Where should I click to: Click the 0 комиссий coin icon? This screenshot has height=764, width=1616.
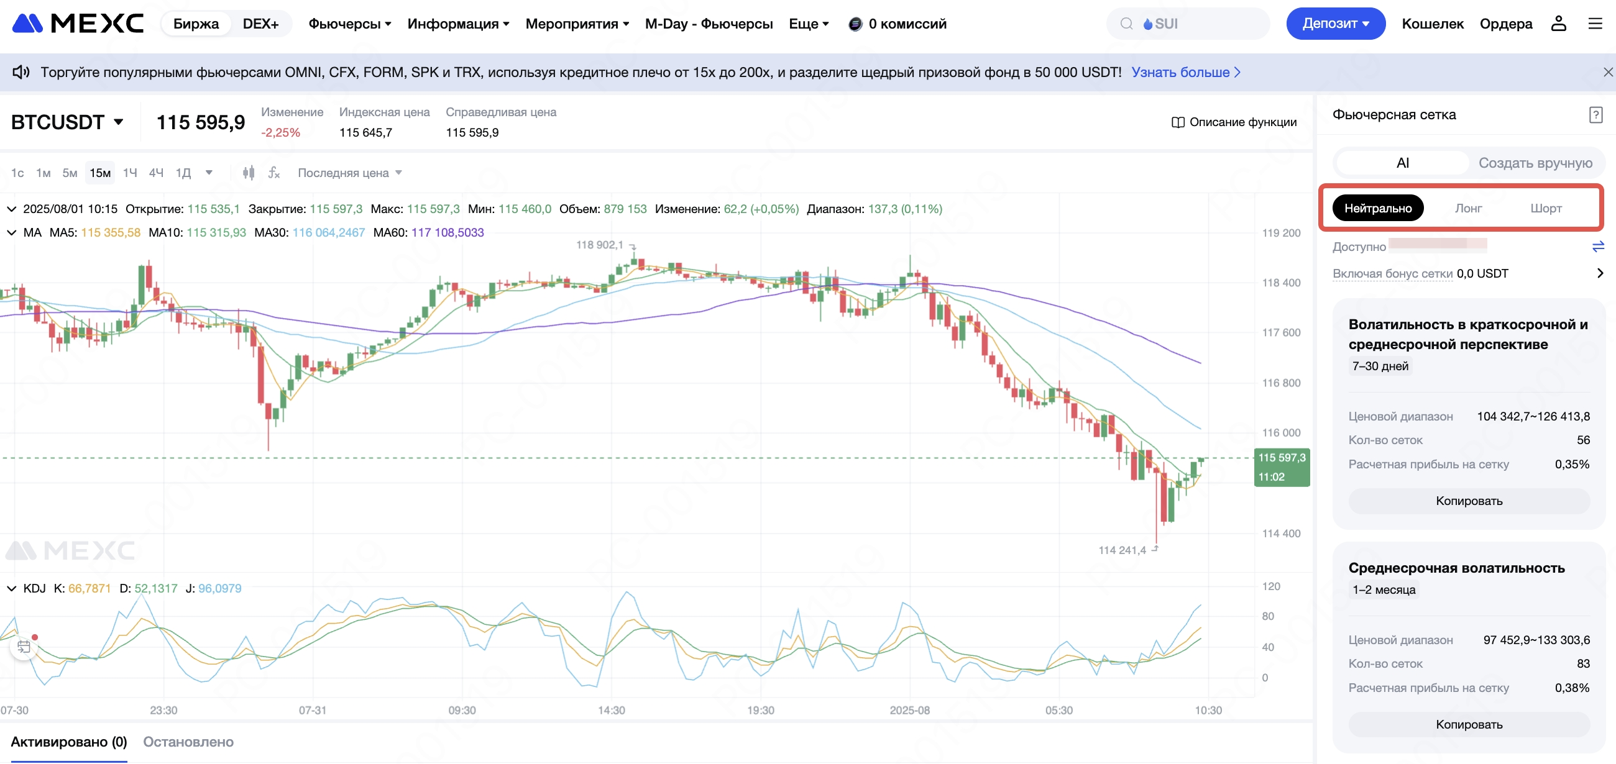point(855,24)
